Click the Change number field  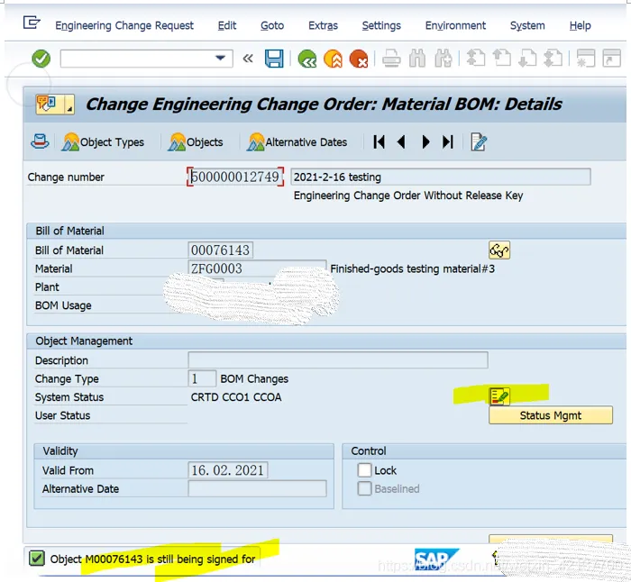[235, 177]
